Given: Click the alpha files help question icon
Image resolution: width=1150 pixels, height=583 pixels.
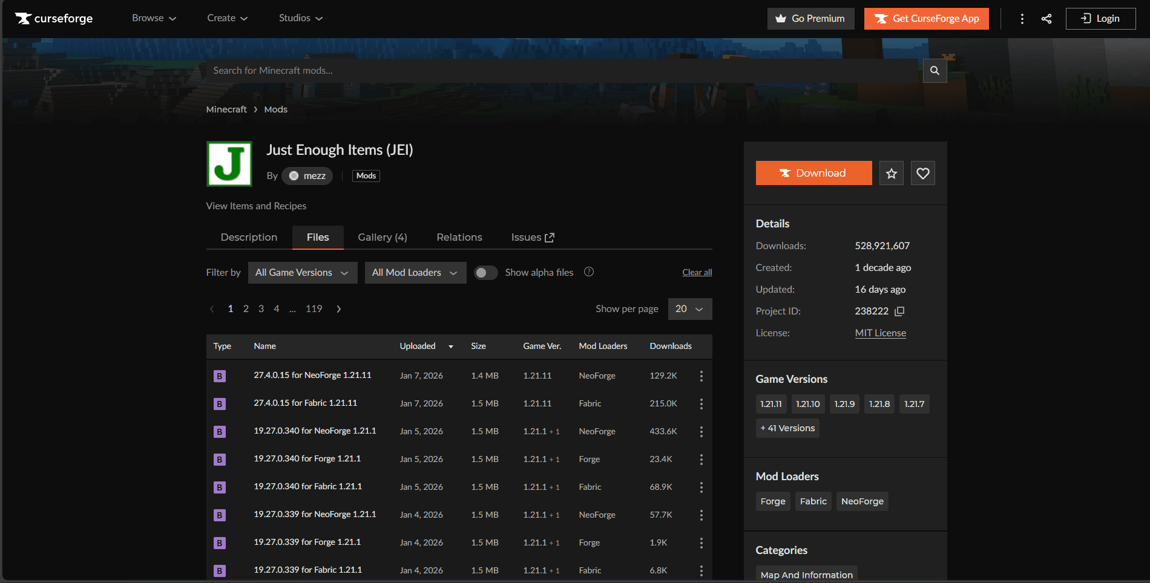Looking at the screenshot, I should (x=589, y=272).
